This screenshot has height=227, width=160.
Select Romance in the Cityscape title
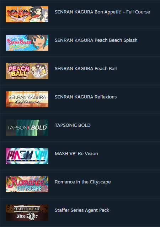click(83, 182)
